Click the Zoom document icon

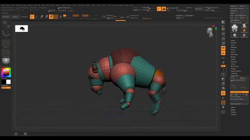[x=223, y=34]
